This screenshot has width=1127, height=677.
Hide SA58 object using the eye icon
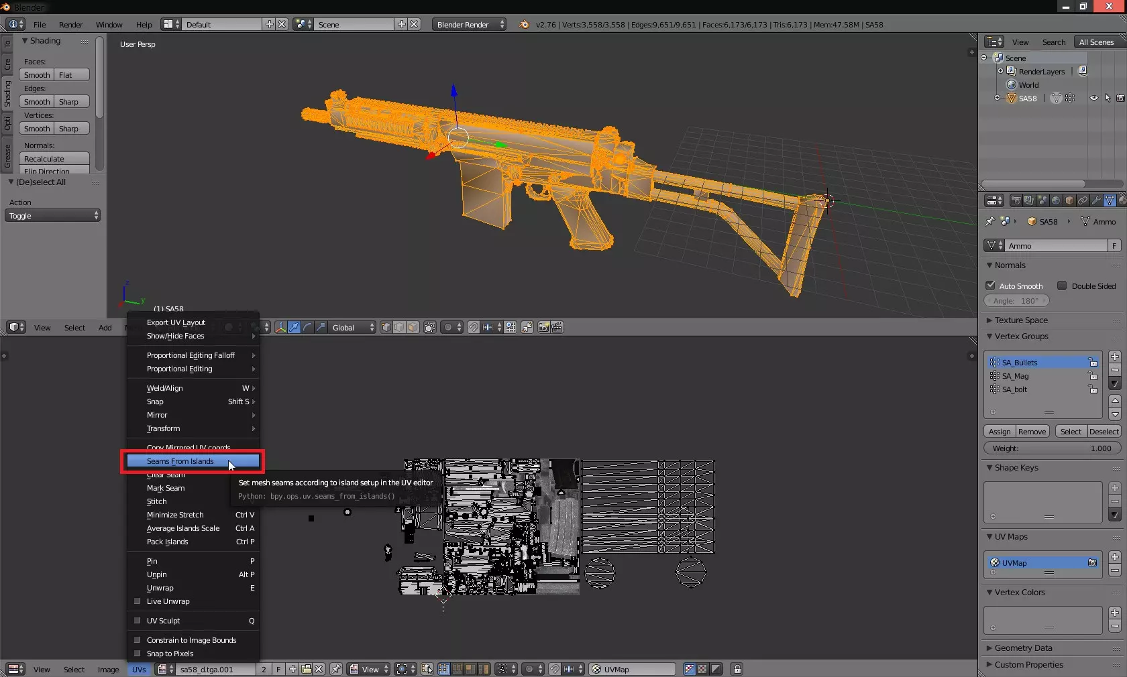(x=1094, y=98)
